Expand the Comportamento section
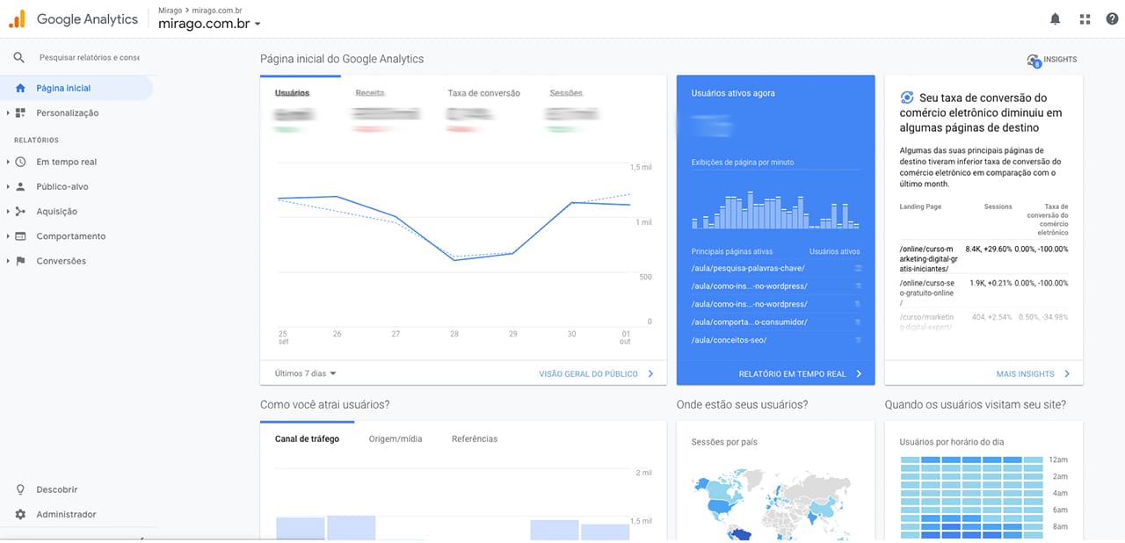Viewport: 1125px width, 543px height. 8,235
